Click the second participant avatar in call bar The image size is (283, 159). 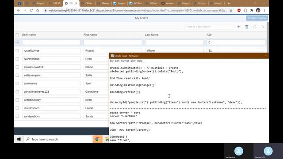click(x=268, y=151)
